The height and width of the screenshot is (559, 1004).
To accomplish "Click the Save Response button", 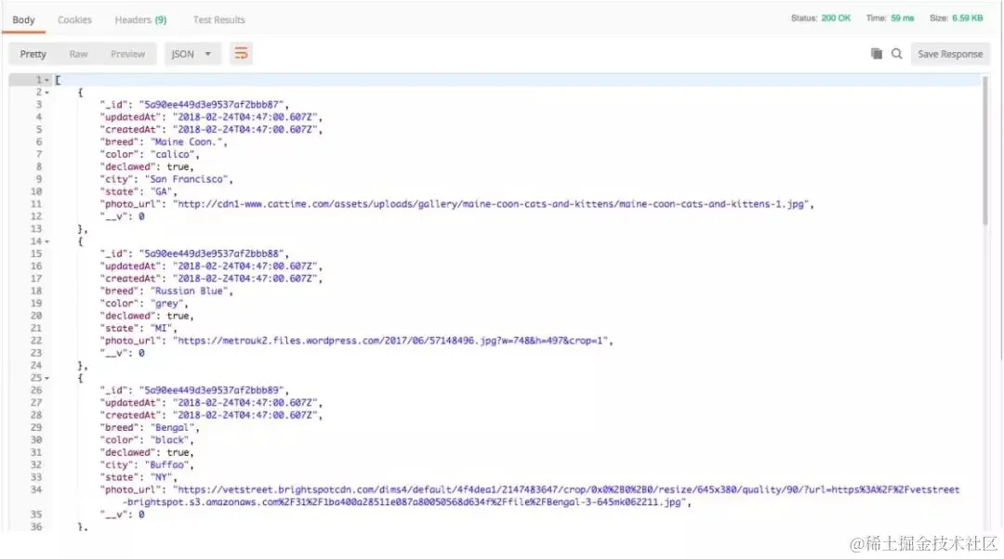I will coord(949,55).
